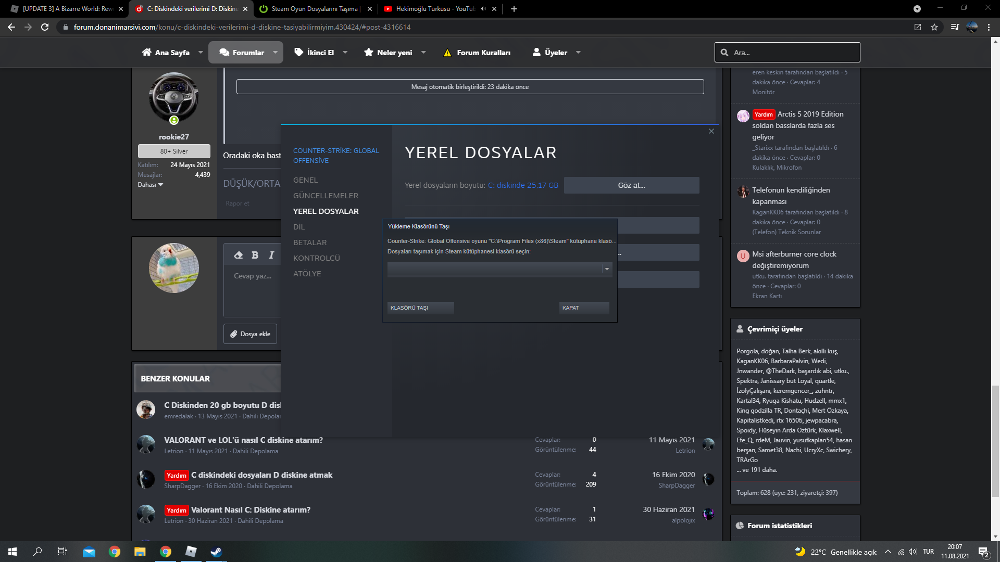Open thread C diskindeki dosyaları D diskine atmak

[x=261, y=475]
